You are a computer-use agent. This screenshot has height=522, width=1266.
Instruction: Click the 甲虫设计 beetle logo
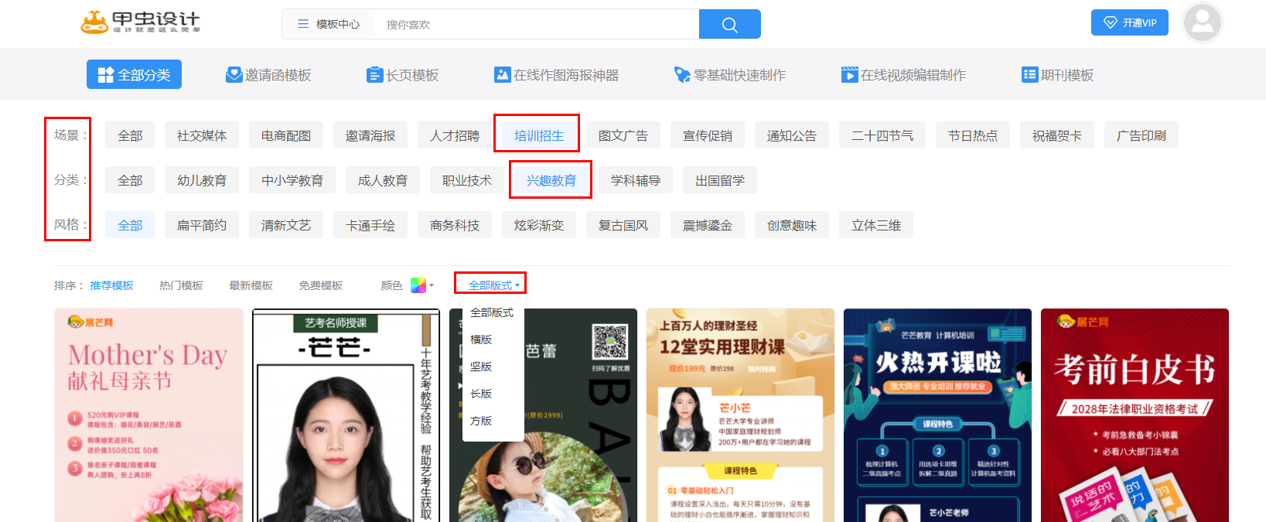pyautogui.click(x=141, y=22)
